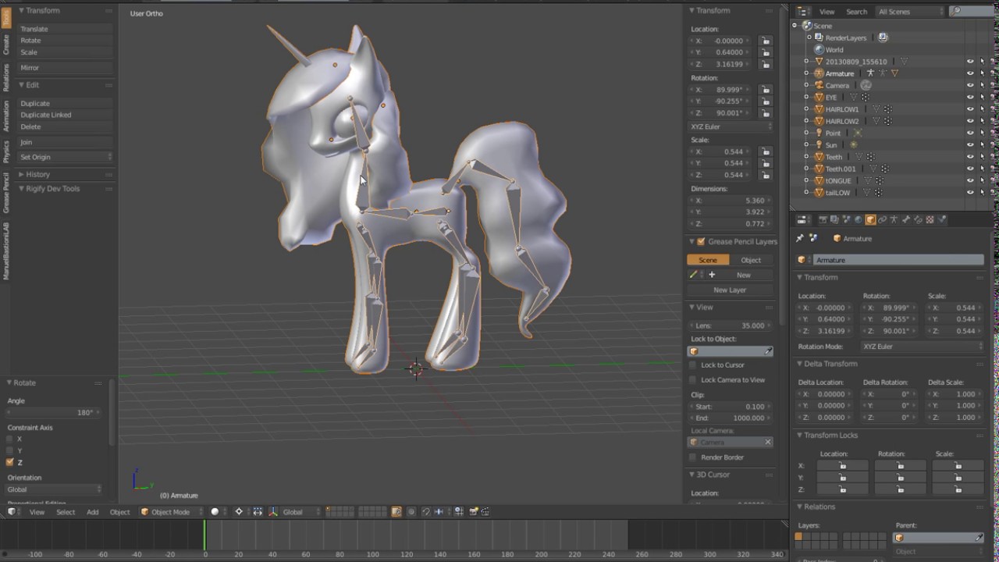Expand the EYE object in outliner

pyautogui.click(x=807, y=98)
